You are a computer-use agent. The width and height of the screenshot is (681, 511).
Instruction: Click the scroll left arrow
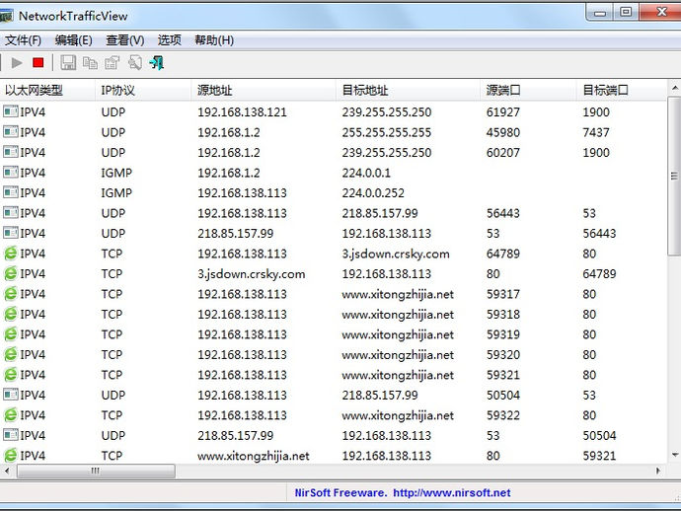point(7,471)
